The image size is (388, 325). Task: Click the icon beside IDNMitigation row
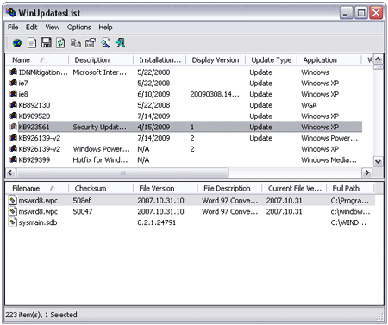coord(13,72)
